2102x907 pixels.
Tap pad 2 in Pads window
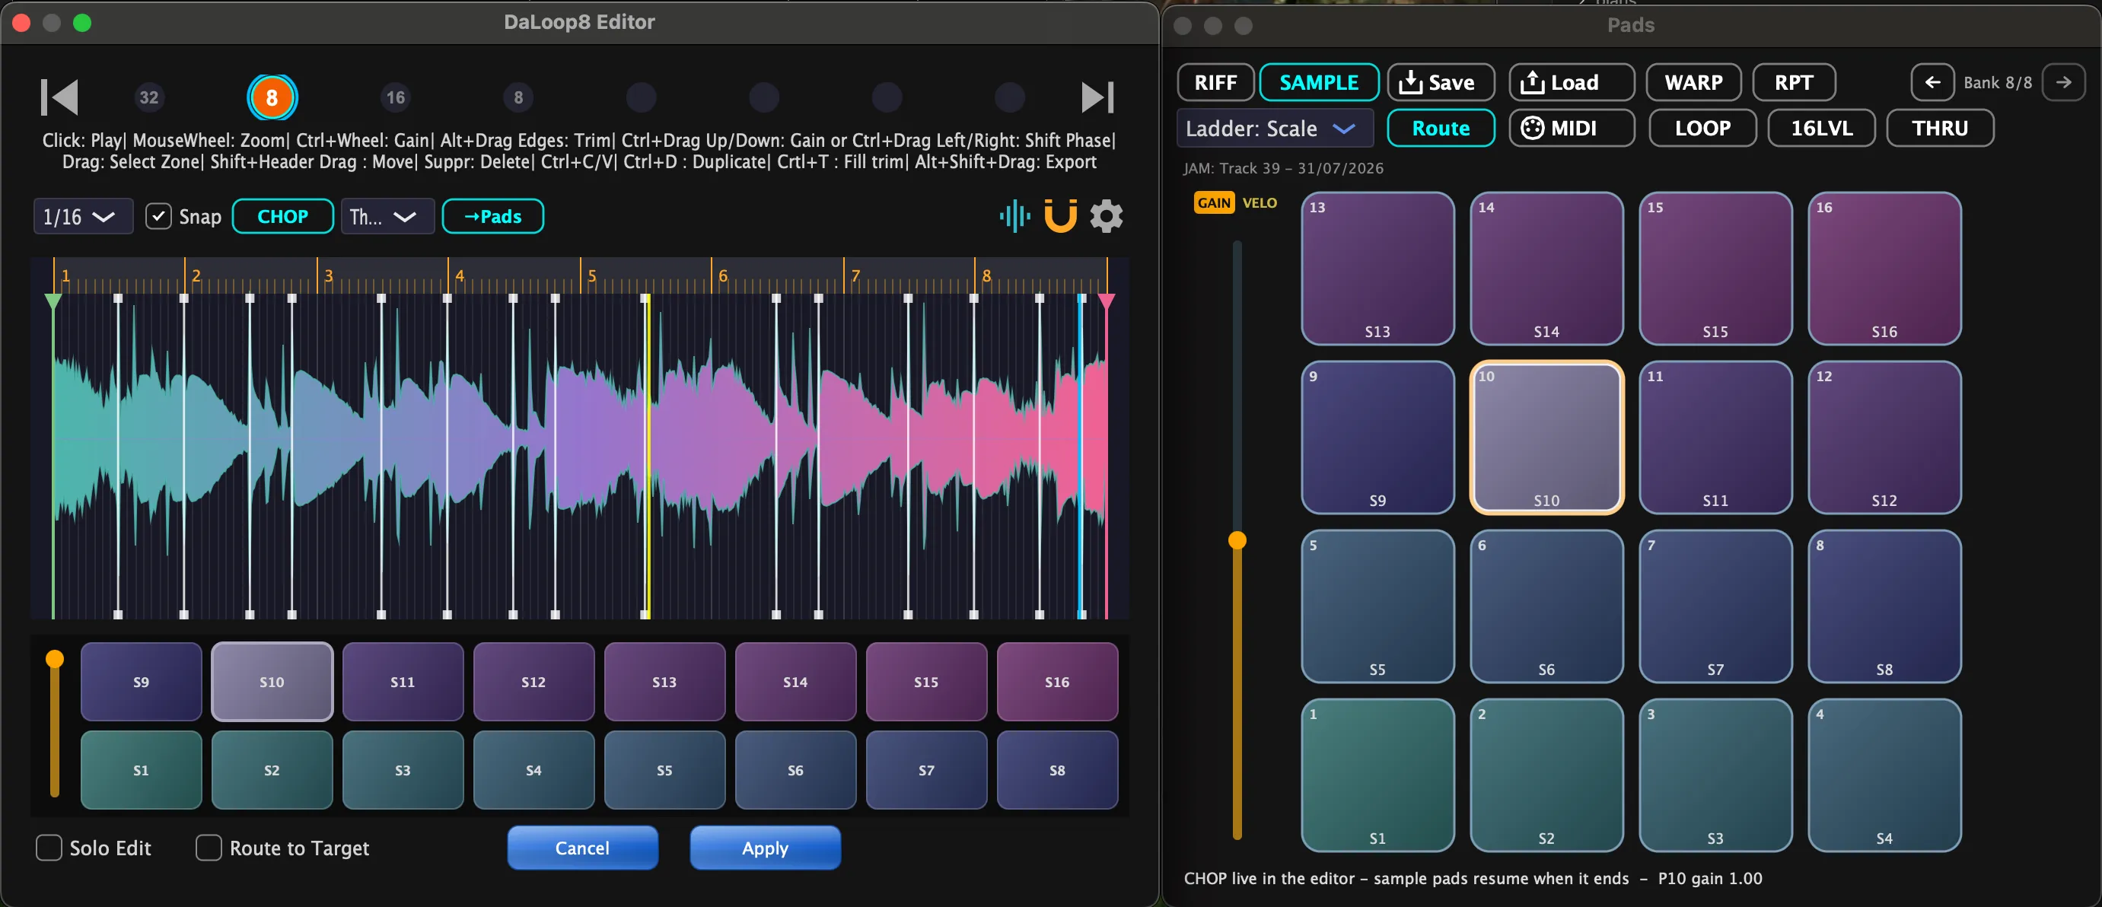(x=1546, y=775)
